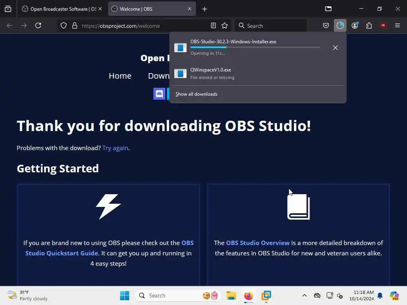
Task: Open Firefox account icon
Action: pos(355,25)
